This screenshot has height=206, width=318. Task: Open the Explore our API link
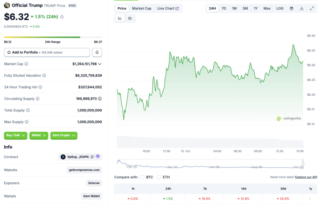click(x=306, y=177)
